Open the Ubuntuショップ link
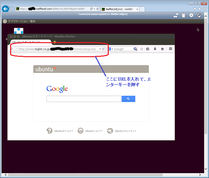 [94, 131]
